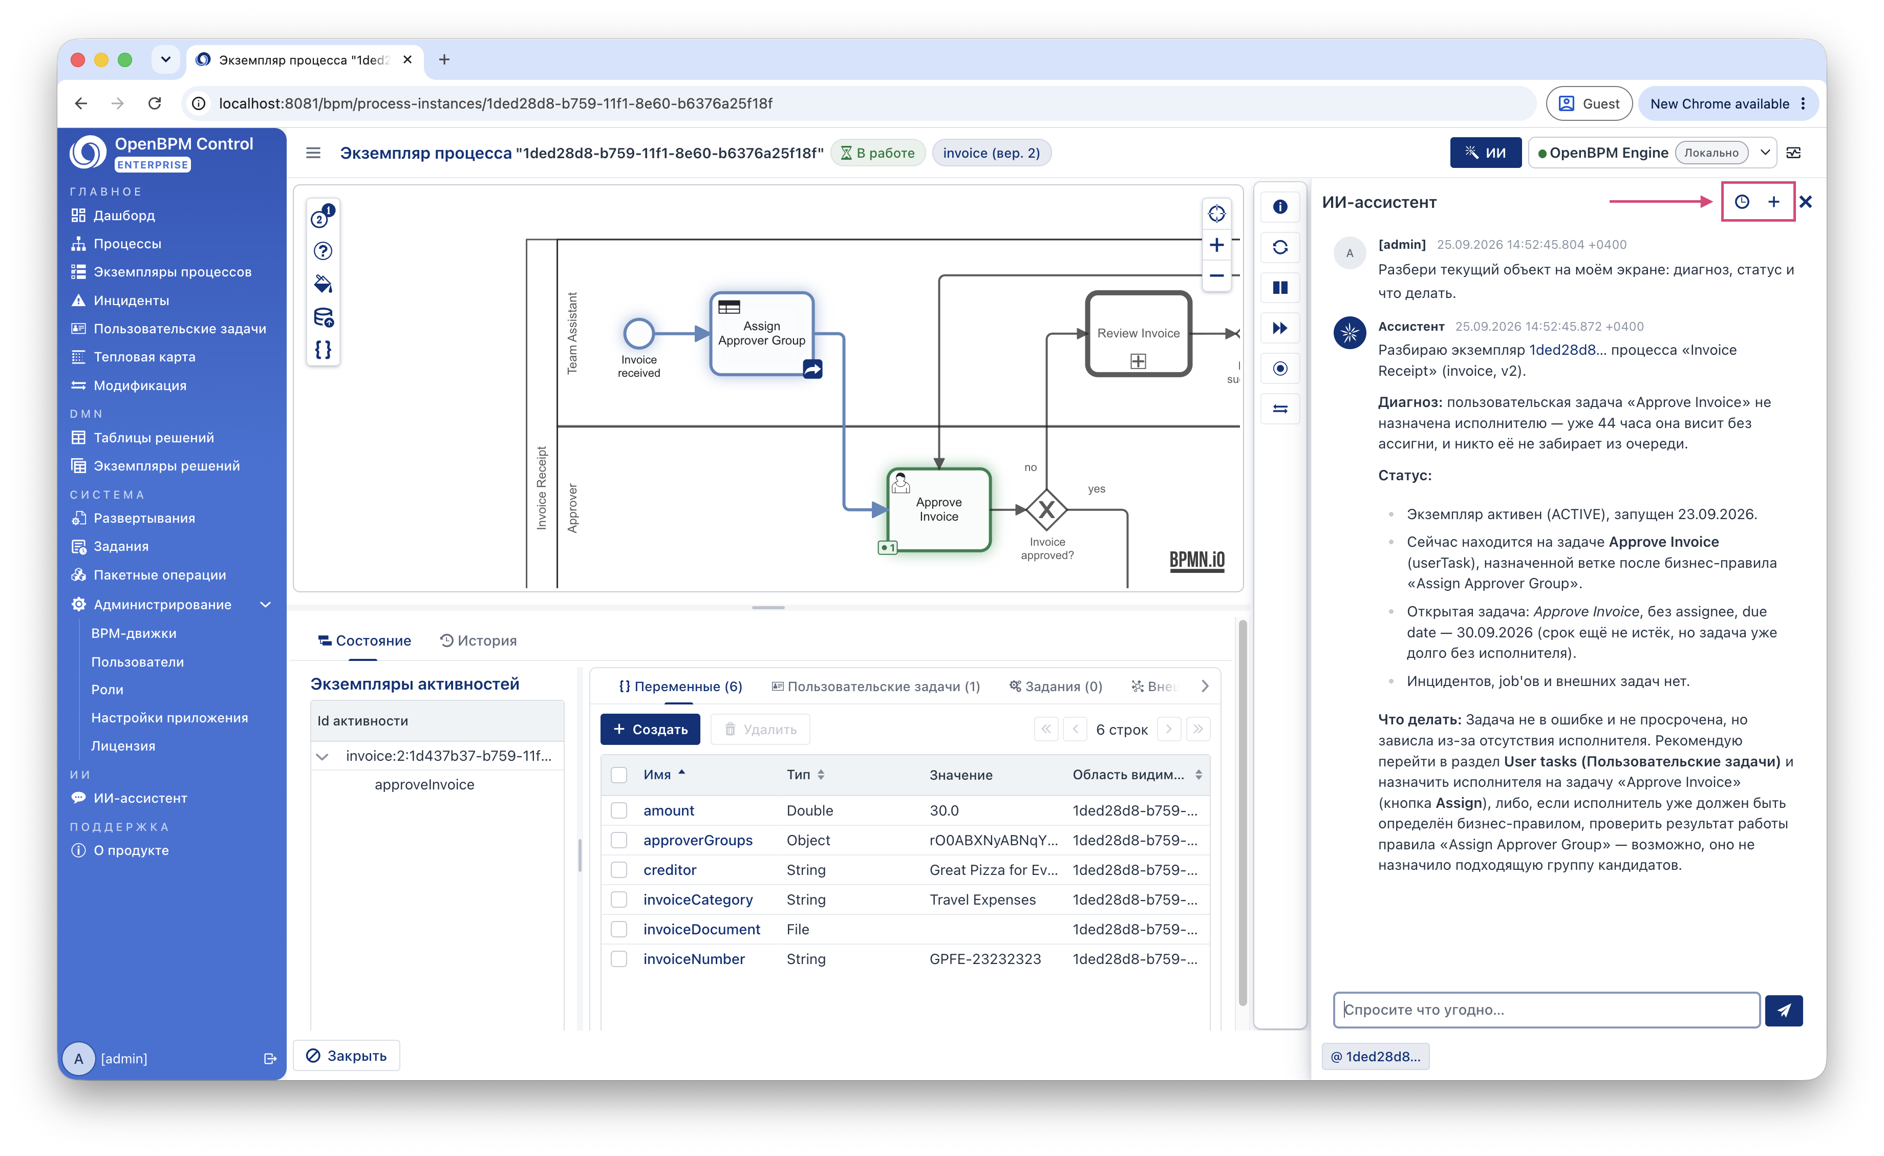The image size is (1884, 1156).
Task: Check the amount variable row
Action: pos(618,810)
